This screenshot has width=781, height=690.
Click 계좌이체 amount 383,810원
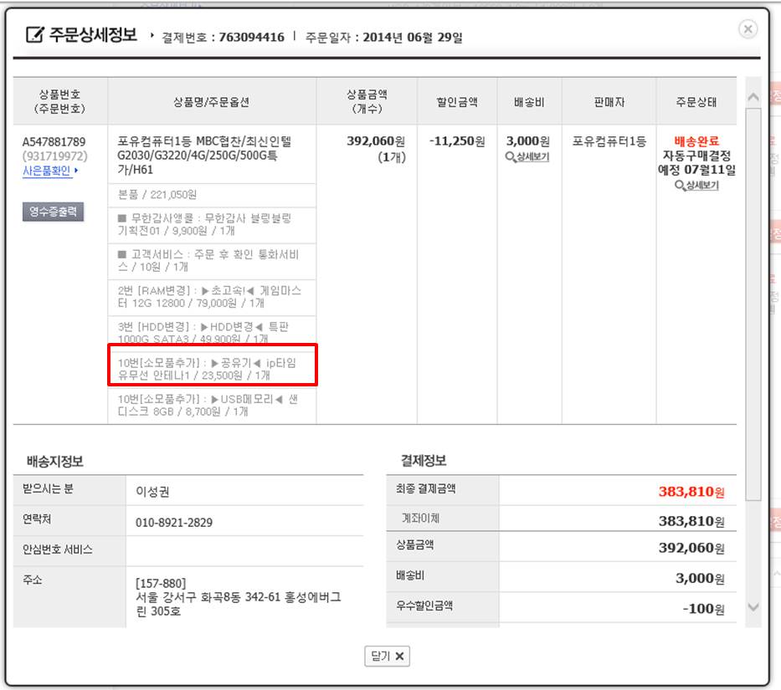pos(691,521)
